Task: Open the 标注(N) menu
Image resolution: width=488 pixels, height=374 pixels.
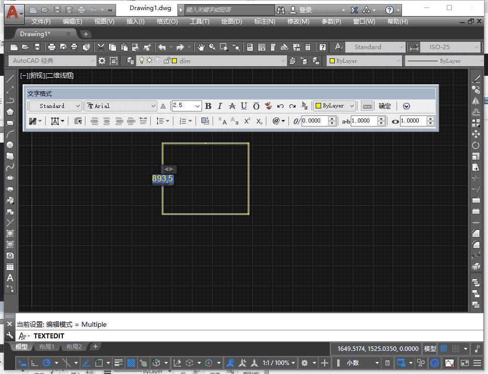Action: click(x=264, y=22)
